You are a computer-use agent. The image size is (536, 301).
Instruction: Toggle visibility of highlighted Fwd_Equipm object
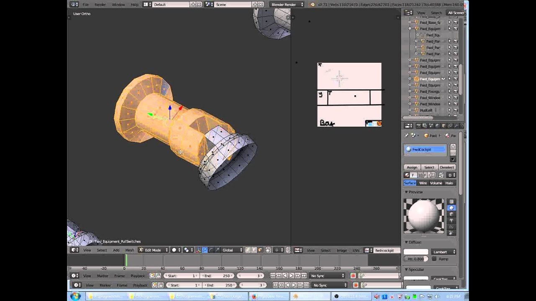(x=443, y=79)
